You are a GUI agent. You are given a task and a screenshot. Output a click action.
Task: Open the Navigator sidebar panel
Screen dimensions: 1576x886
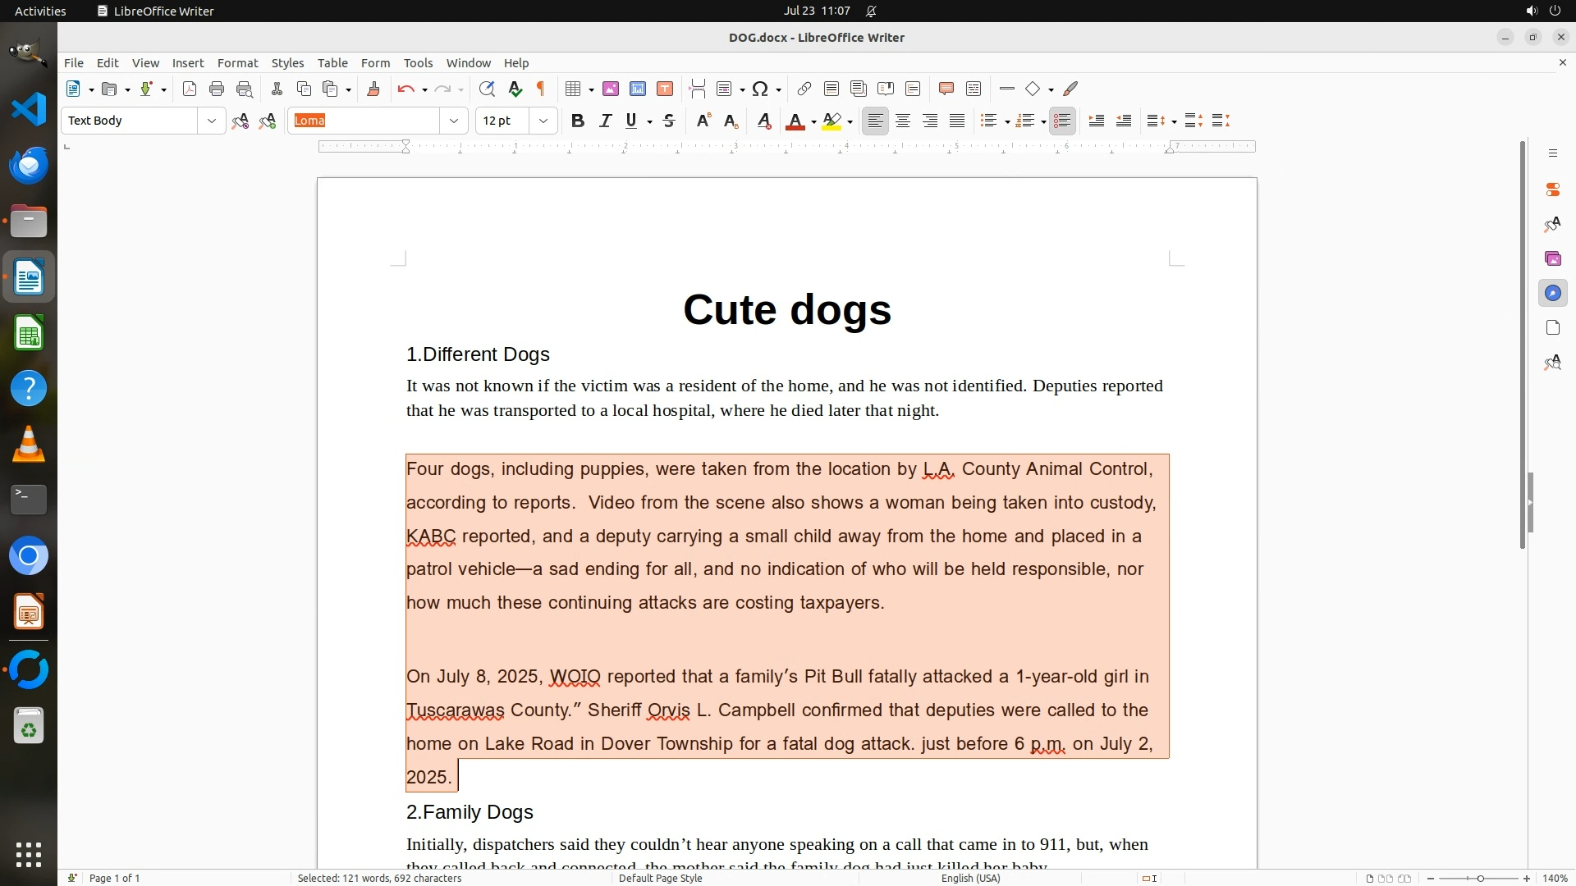(1552, 294)
